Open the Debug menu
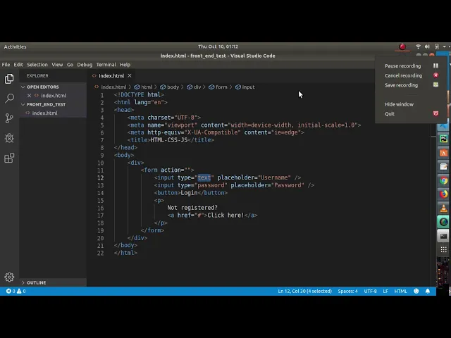Screen dimensions: 451x338 [x=85, y=65]
